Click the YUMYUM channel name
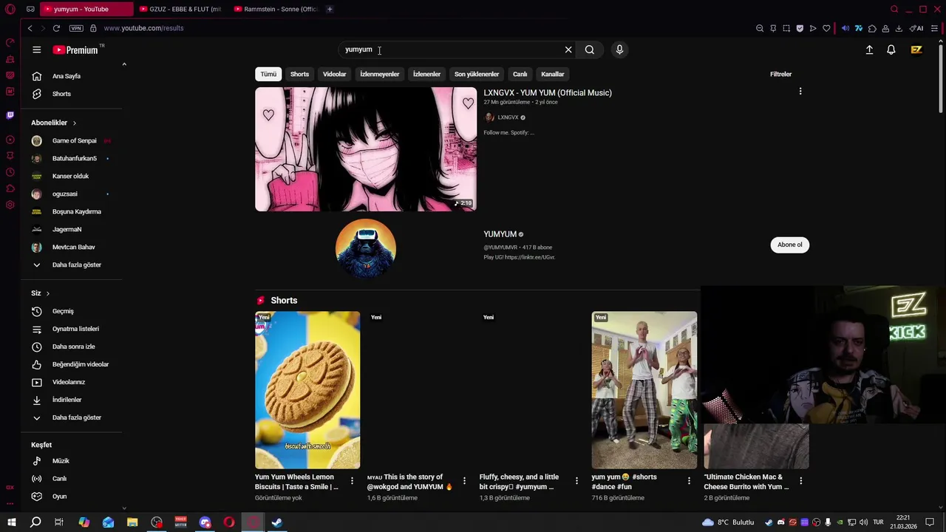Viewport: 946px width, 532px height. (x=500, y=234)
